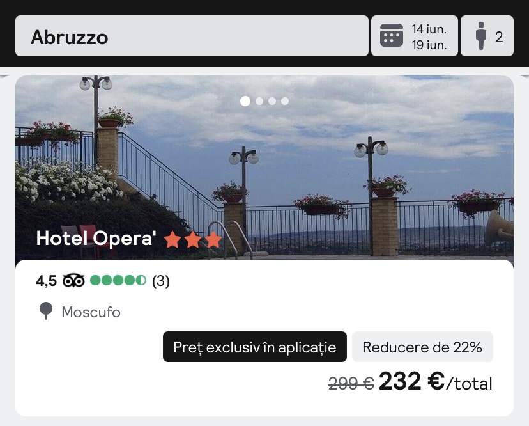Click the Preț exclusiv în aplicație badge

pyautogui.click(x=255, y=347)
